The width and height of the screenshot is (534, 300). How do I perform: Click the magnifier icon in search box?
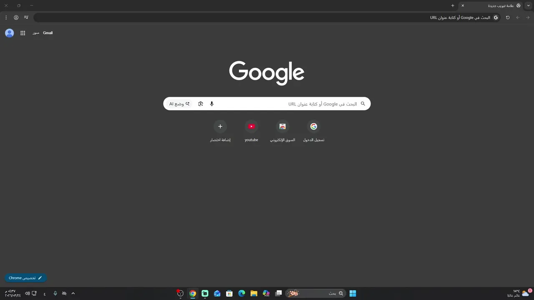coord(363,104)
